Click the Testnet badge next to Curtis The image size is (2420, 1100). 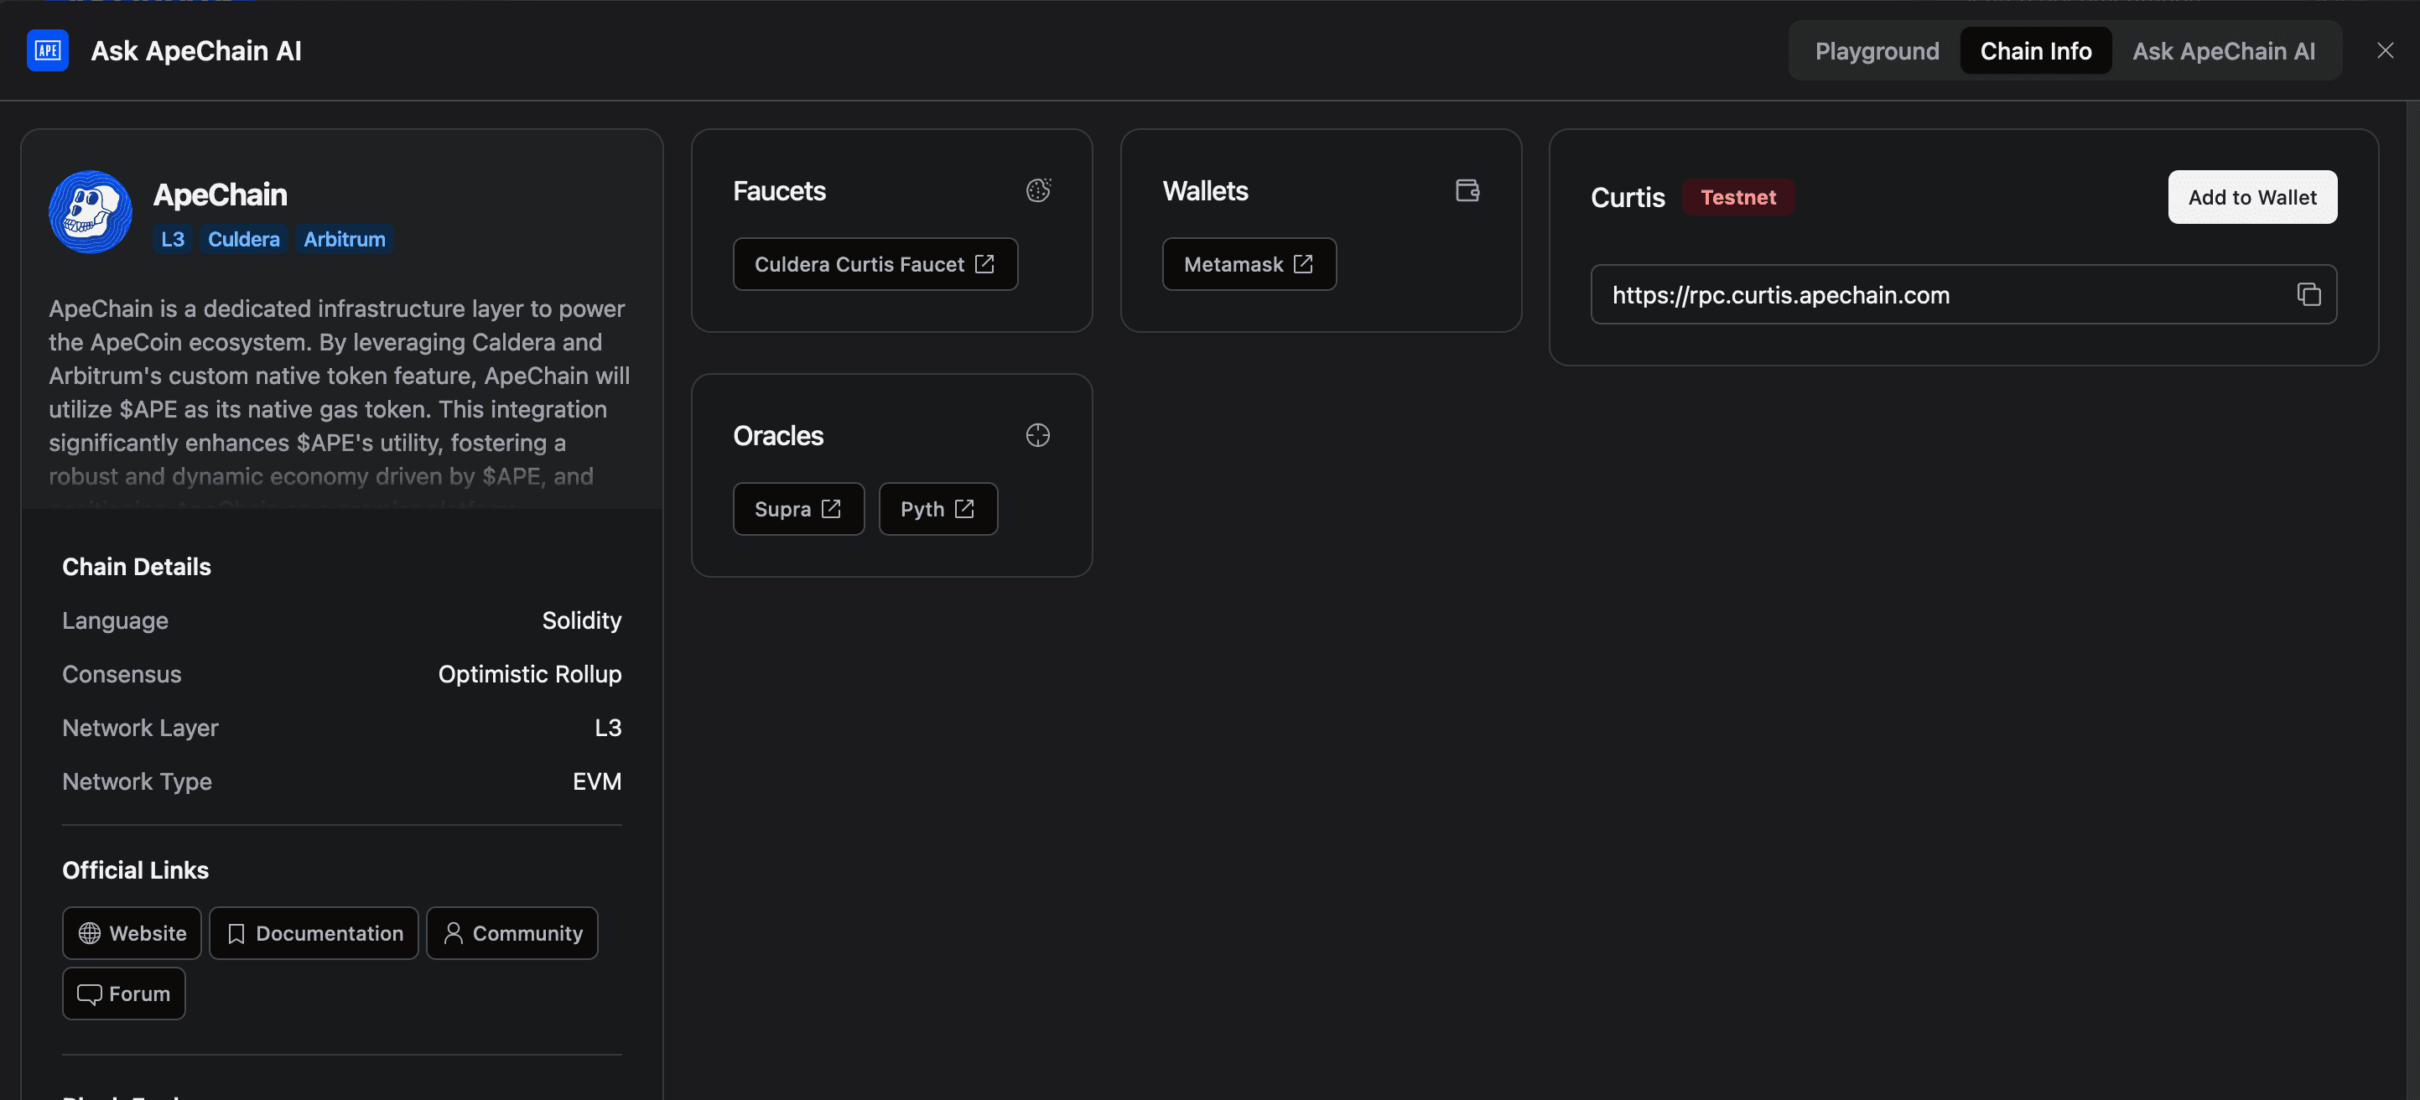pos(1738,197)
